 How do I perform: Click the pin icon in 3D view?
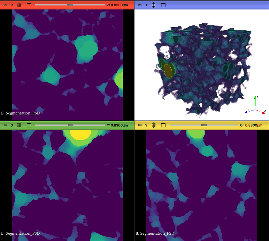139,5
